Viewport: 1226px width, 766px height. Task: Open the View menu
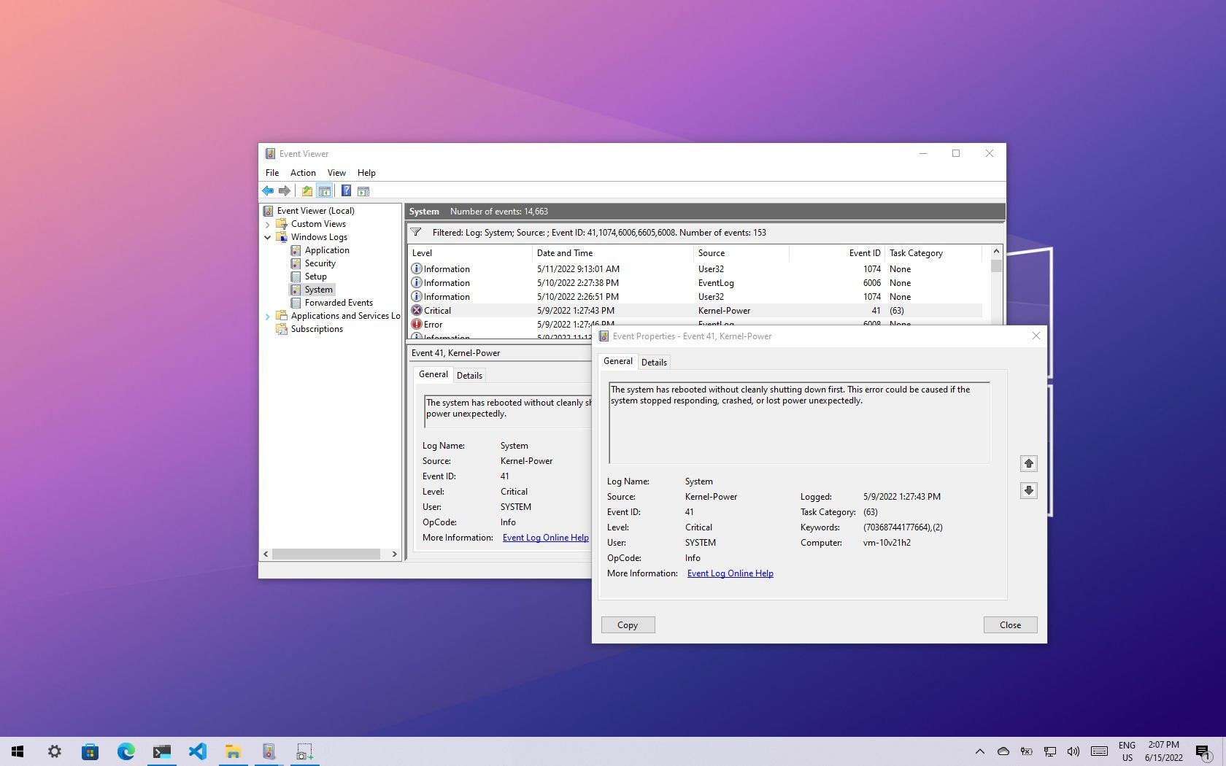click(336, 173)
